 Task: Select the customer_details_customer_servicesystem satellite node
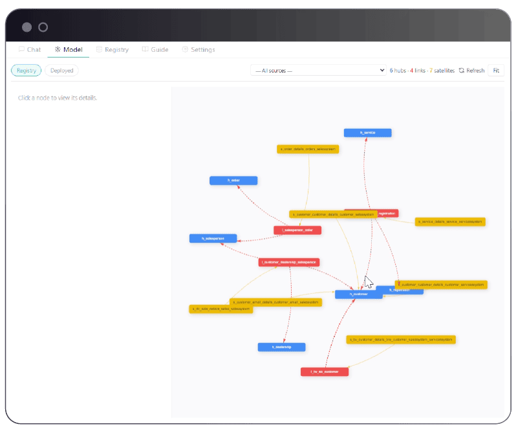tap(441, 285)
